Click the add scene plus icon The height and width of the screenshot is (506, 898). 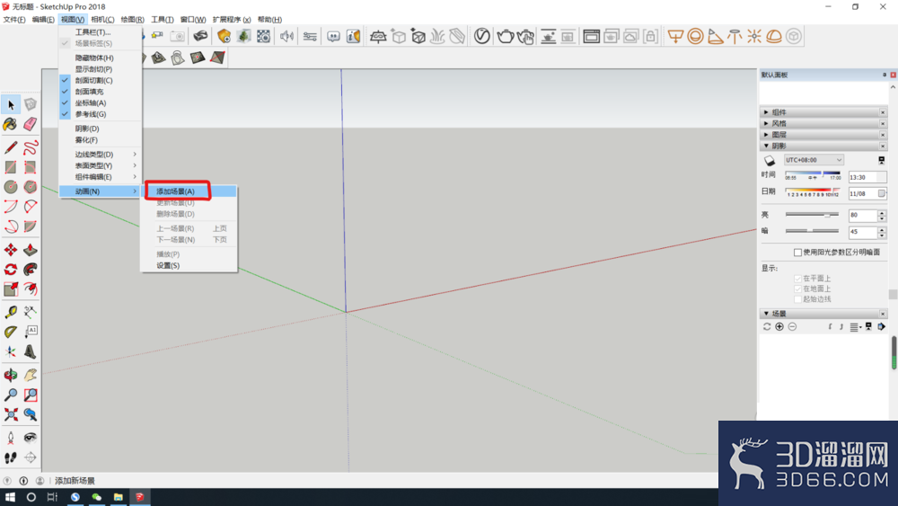(779, 326)
